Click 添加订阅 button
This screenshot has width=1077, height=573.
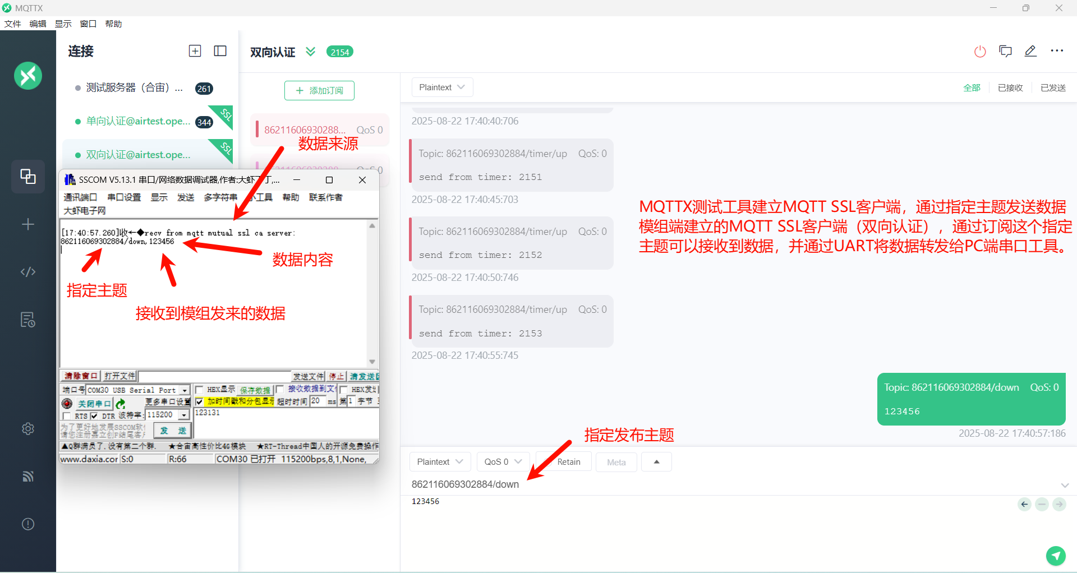(x=319, y=90)
